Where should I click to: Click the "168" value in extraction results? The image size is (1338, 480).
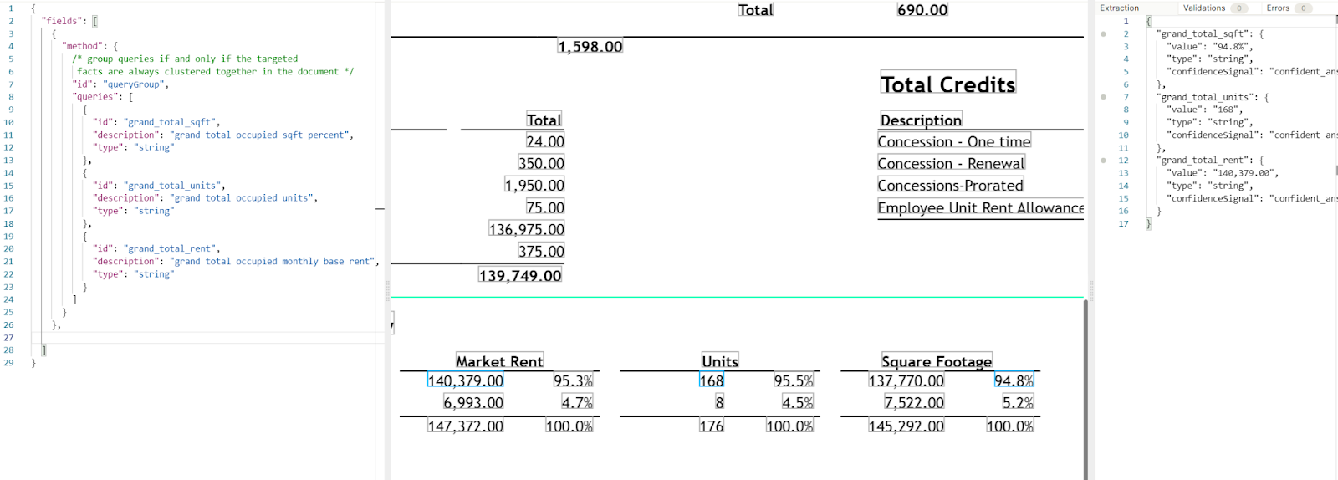point(1226,110)
